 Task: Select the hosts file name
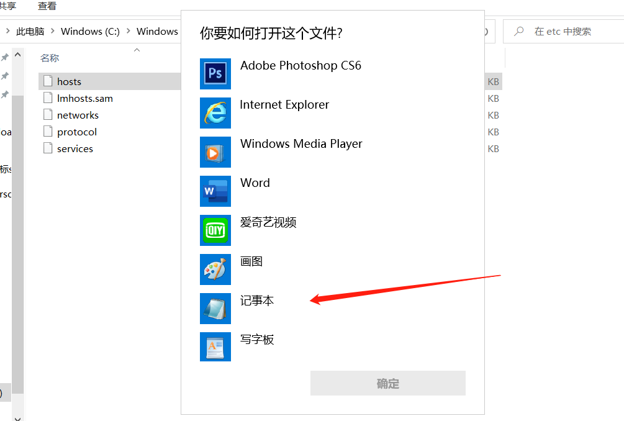pos(70,81)
